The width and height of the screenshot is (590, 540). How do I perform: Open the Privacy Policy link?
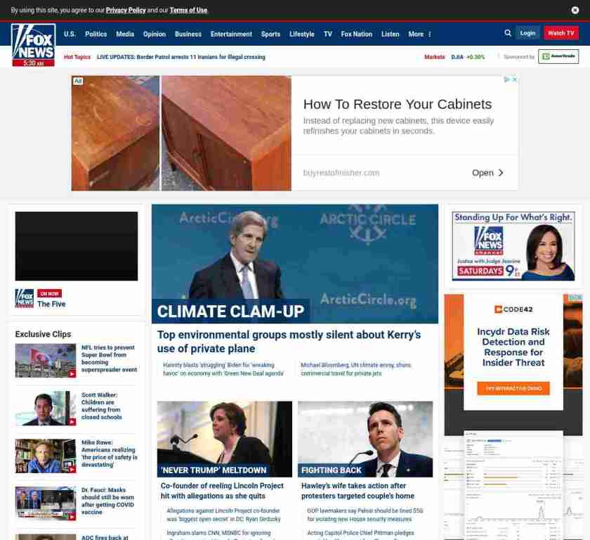pyautogui.click(x=126, y=11)
